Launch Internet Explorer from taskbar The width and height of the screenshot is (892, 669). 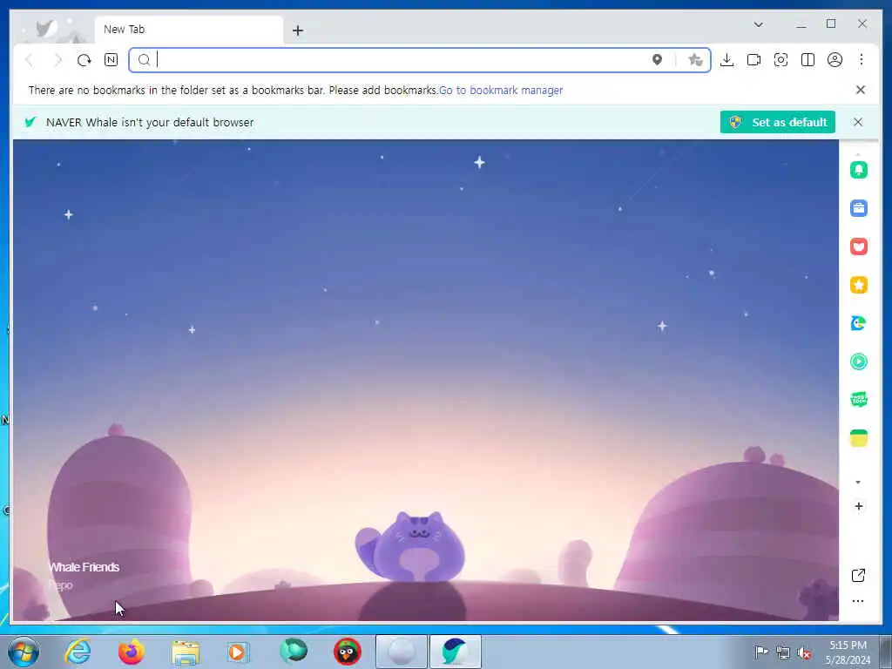(78, 652)
